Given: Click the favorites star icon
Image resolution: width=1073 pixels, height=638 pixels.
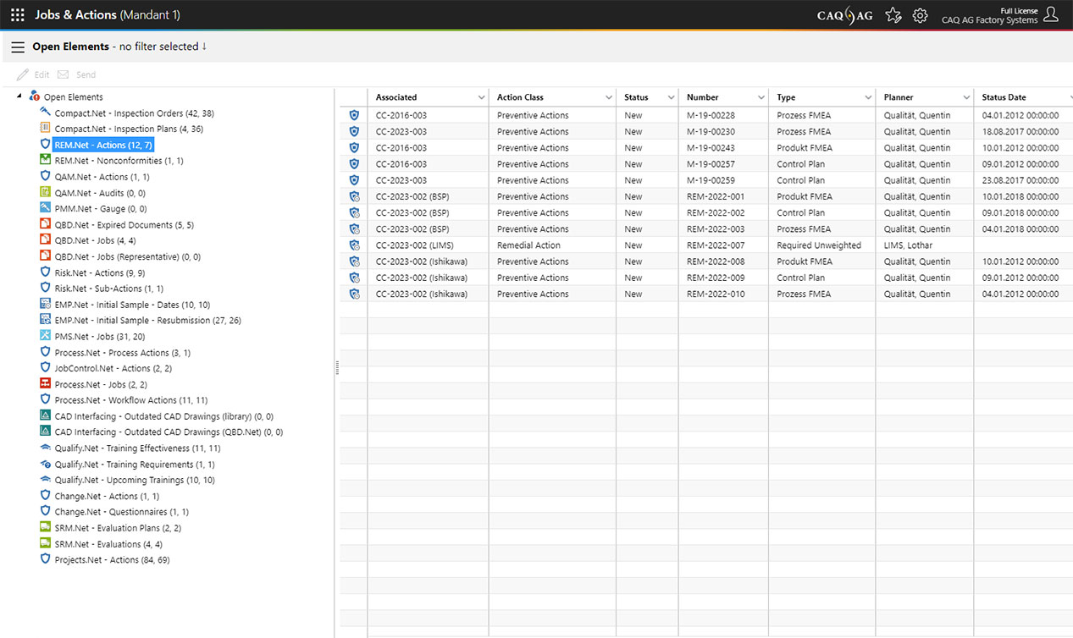Looking at the screenshot, I should pyautogui.click(x=893, y=15).
